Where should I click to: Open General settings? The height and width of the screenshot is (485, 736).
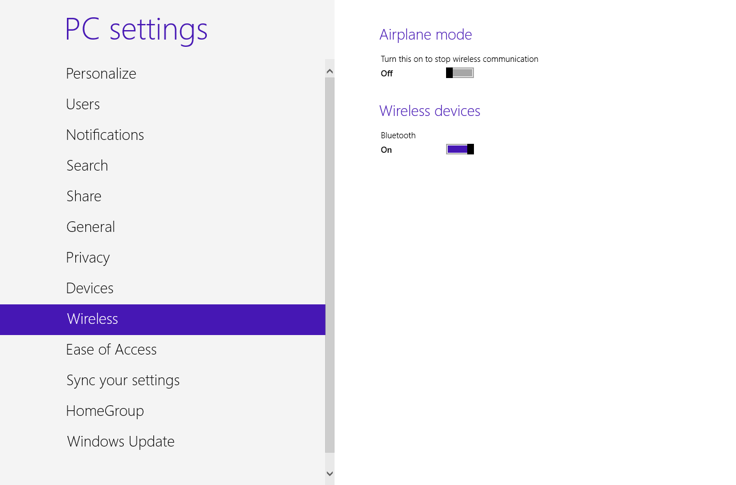point(162,227)
